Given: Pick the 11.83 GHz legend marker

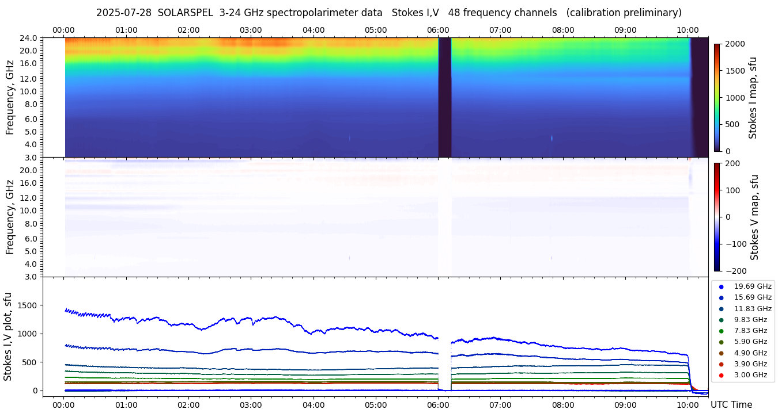Looking at the screenshot, I should pyautogui.click(x=721, y=309).
